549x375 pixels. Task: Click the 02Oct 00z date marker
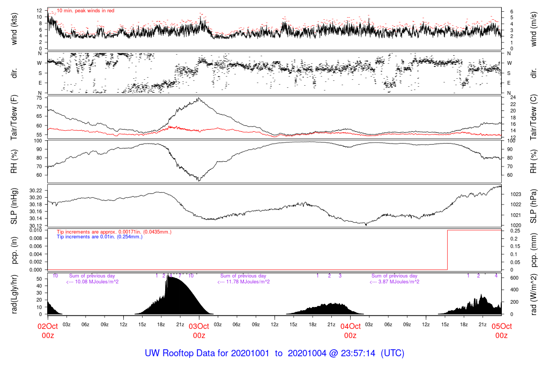[x=48, y=331]
